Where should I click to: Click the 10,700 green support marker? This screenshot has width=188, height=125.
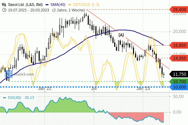[x=179, y=81]
